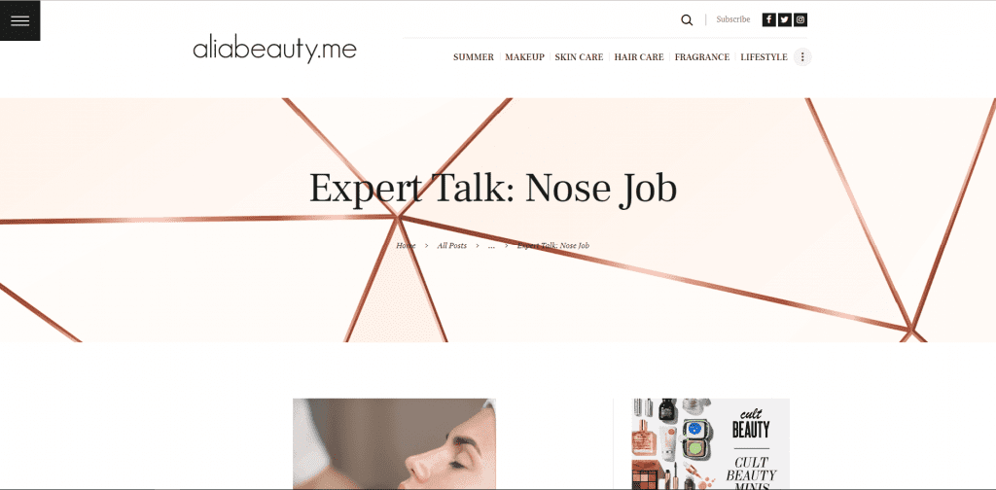The image size is (996, 490).
Task: Open the Summer menu item
Action: point(474,57)
